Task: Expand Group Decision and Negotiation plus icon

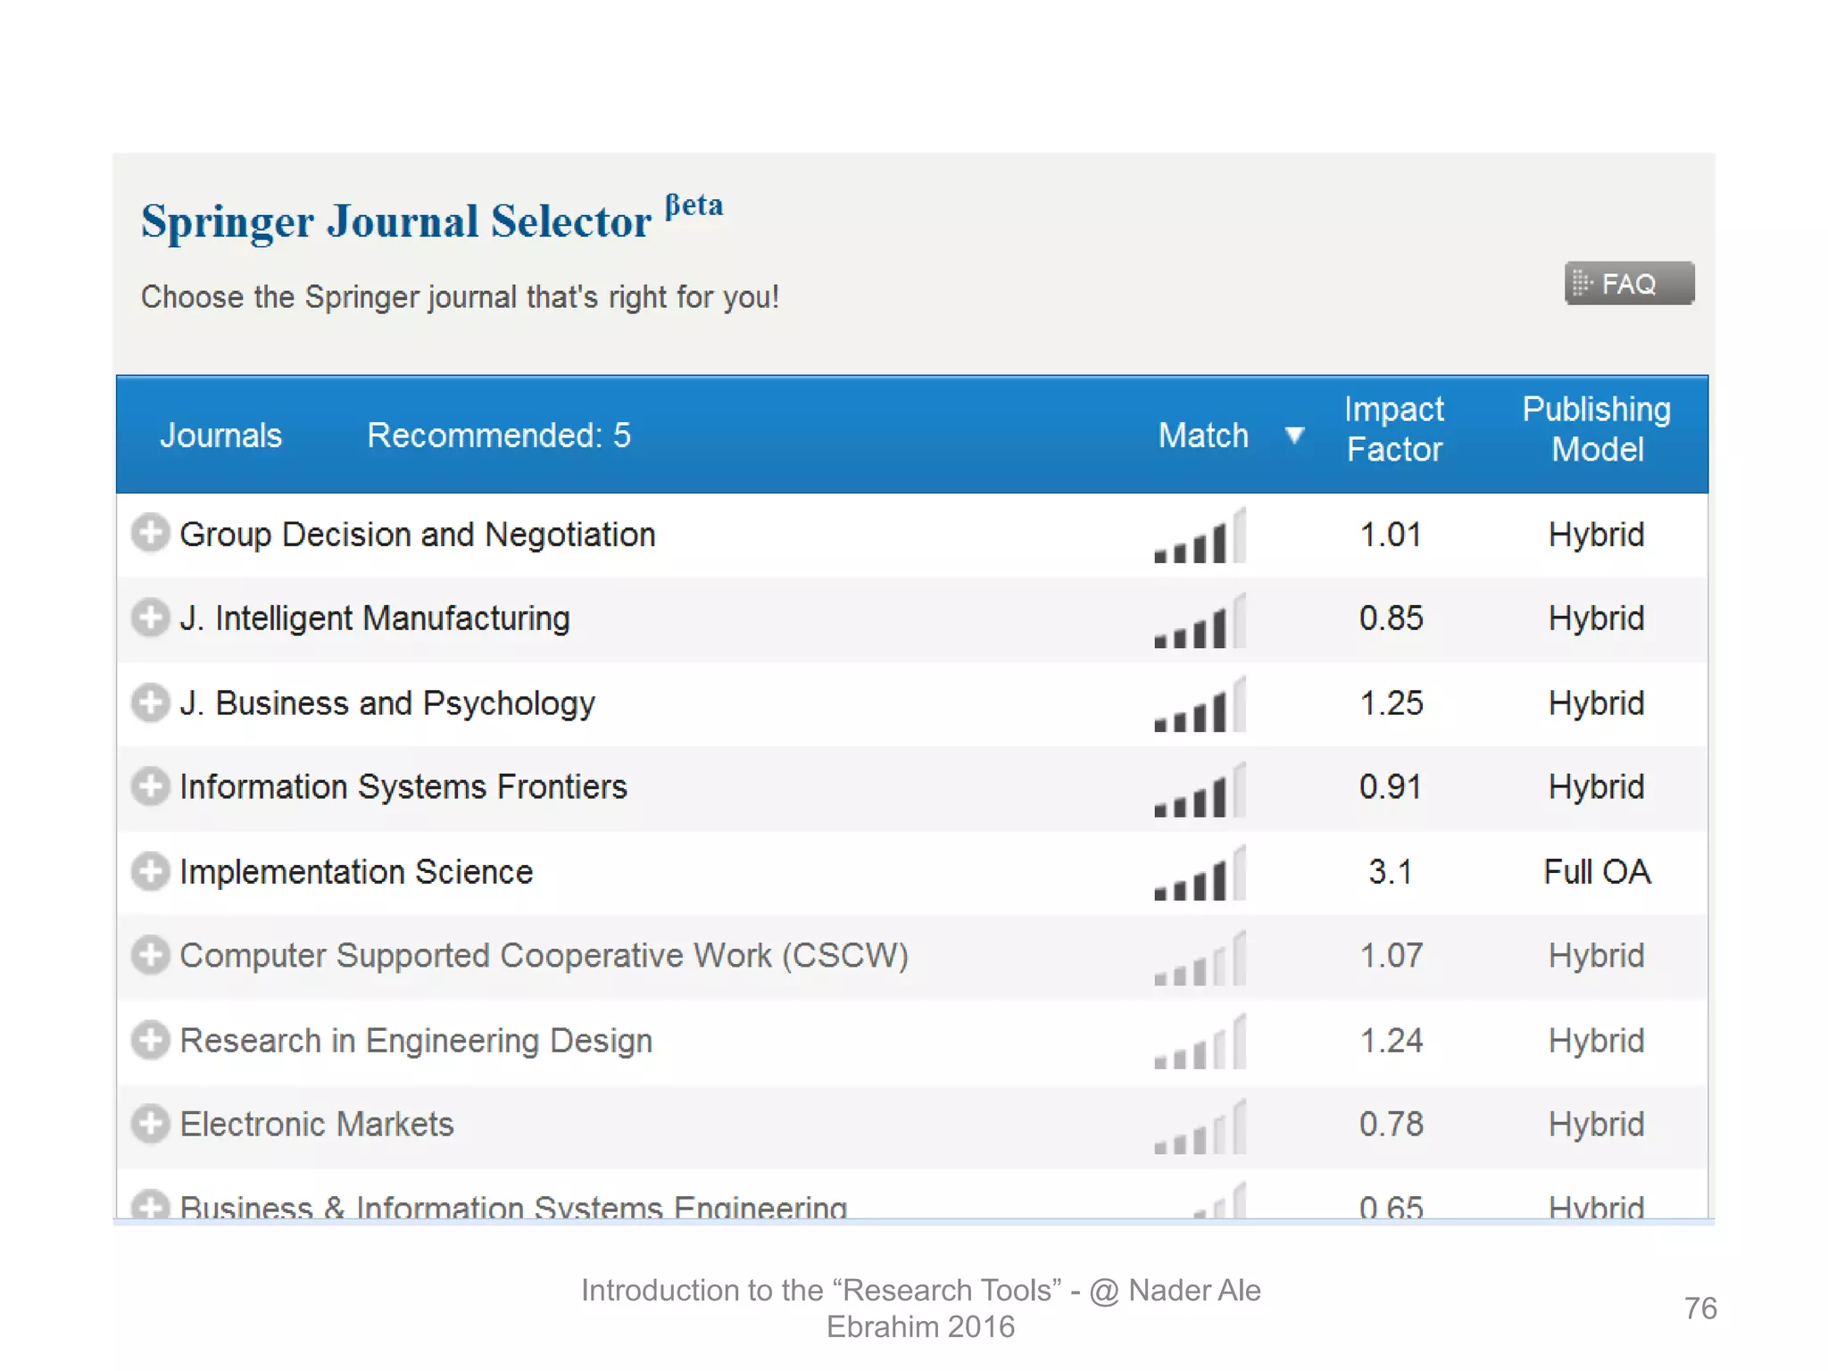Action: [x=150, y=534]
